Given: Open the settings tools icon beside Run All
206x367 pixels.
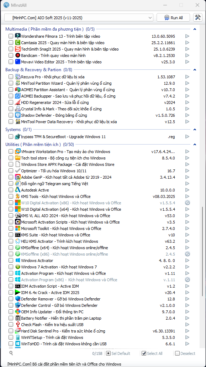Looking at the screenshot, I should tap(197, 17).
